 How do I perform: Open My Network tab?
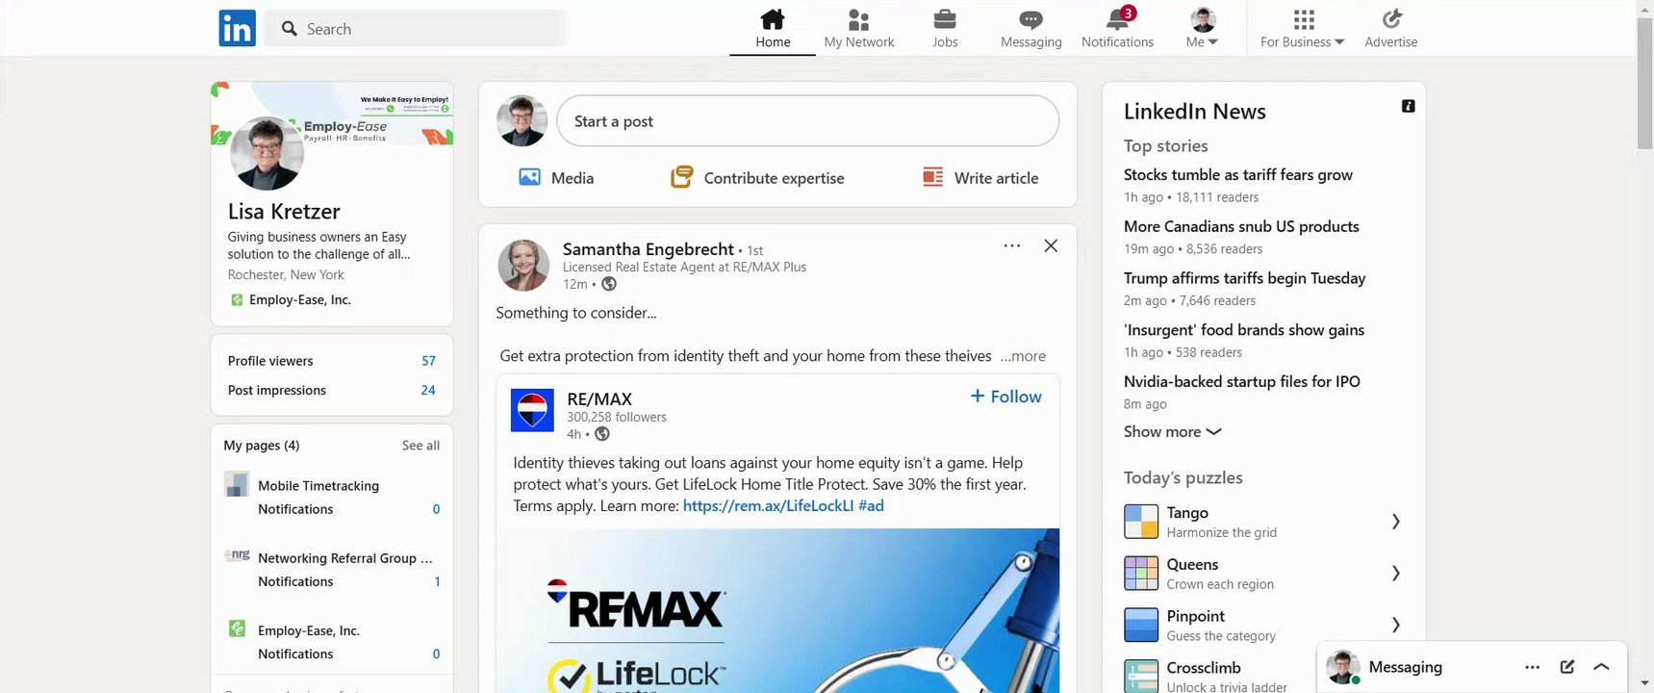point(859,28)
